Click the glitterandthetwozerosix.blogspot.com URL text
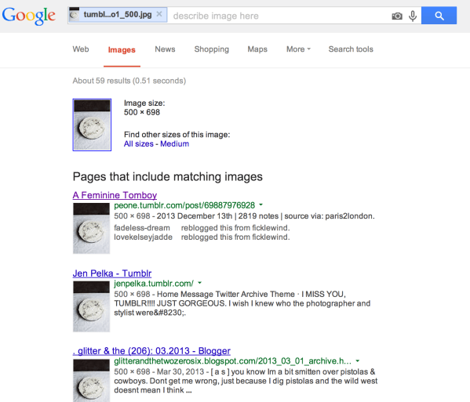 pos(232,361)
